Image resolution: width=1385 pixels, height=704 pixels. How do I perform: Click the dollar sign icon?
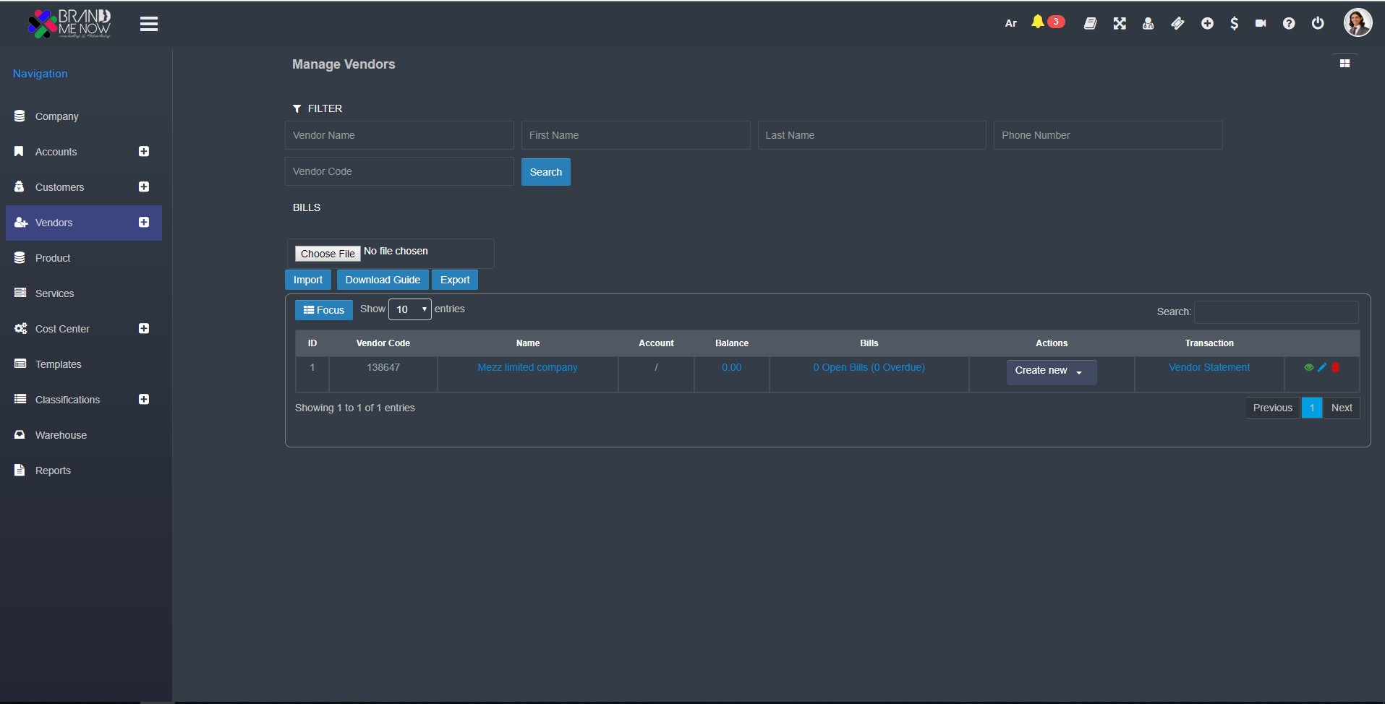click(x=1234, y=24)
